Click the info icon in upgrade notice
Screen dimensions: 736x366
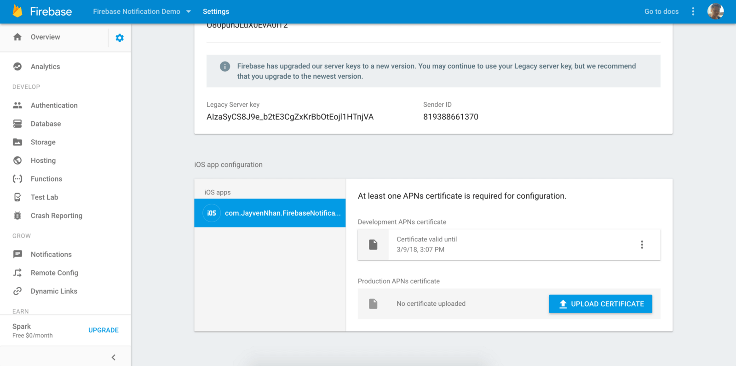(225, 66)
